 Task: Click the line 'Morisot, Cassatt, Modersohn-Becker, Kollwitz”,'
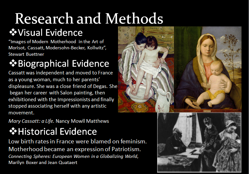pos(57,48)
